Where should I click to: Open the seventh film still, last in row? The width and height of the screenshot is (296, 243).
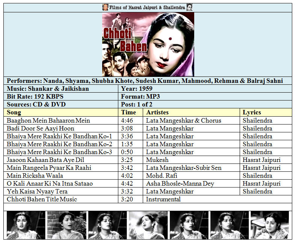pos(270,225)
